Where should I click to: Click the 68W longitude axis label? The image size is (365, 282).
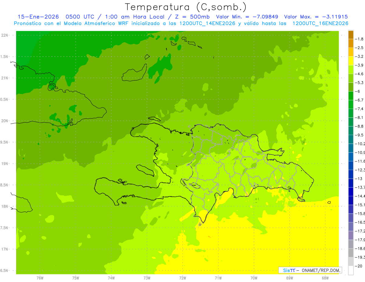point(325,278)
